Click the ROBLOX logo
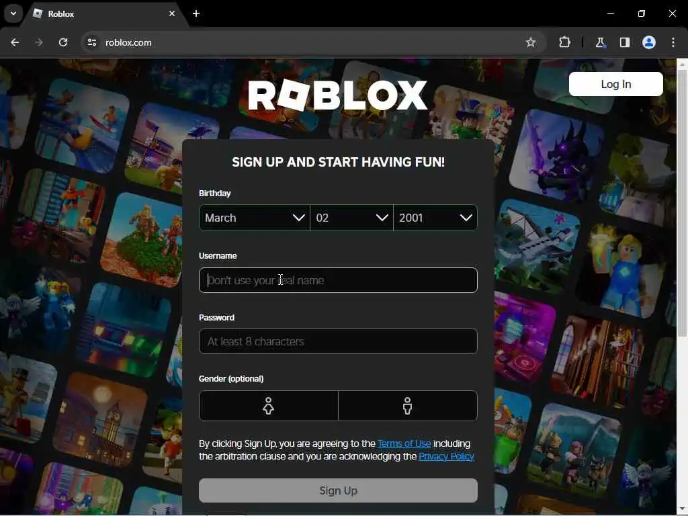688x516 pixels. click(x=337, y=95)
